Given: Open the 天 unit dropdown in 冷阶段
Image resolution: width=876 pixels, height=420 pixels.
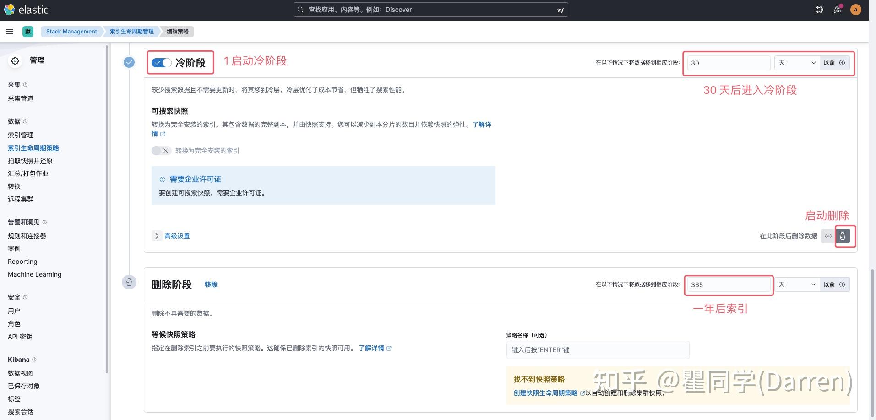Looking at the screenshot, I should click(797, 63).
